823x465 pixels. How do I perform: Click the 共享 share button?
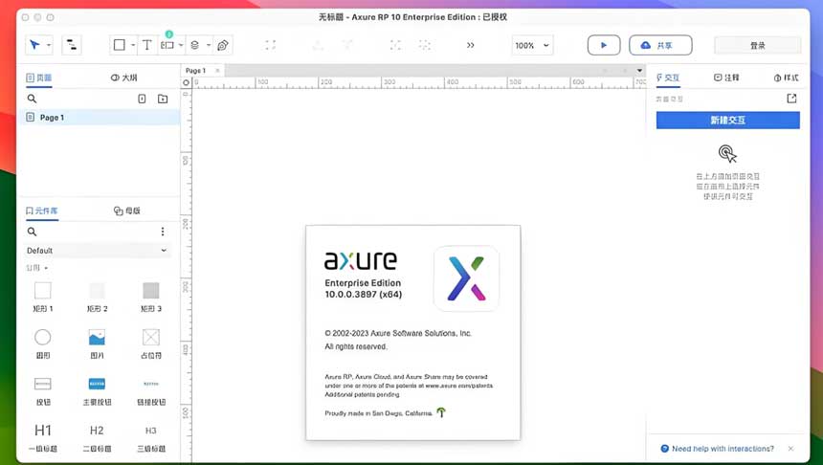(x=659, y=45)
